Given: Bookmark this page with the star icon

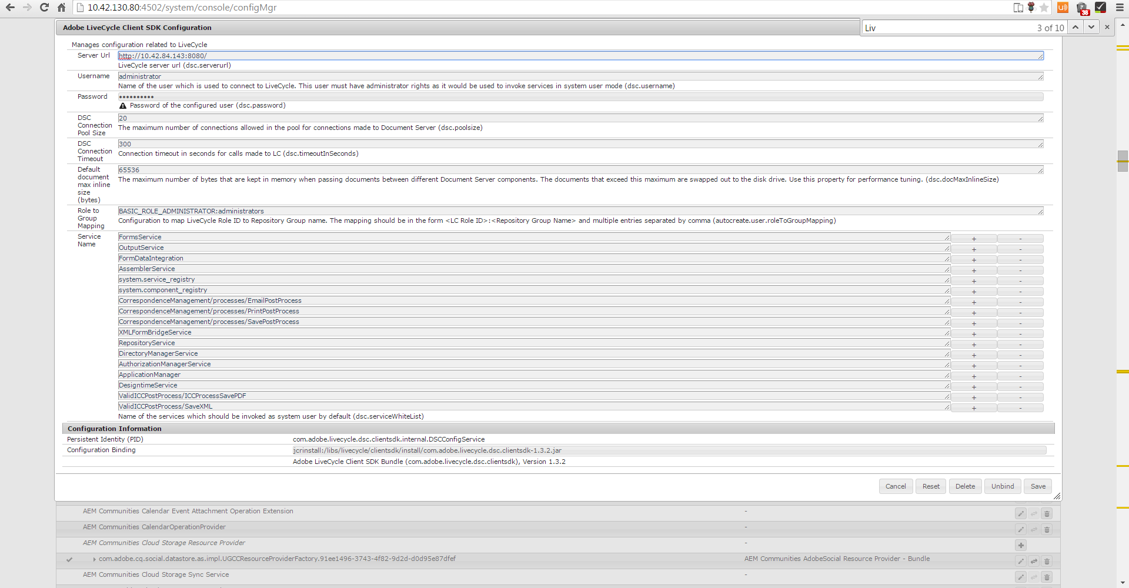Looking at the screenshot, I should click(1044, 8).
